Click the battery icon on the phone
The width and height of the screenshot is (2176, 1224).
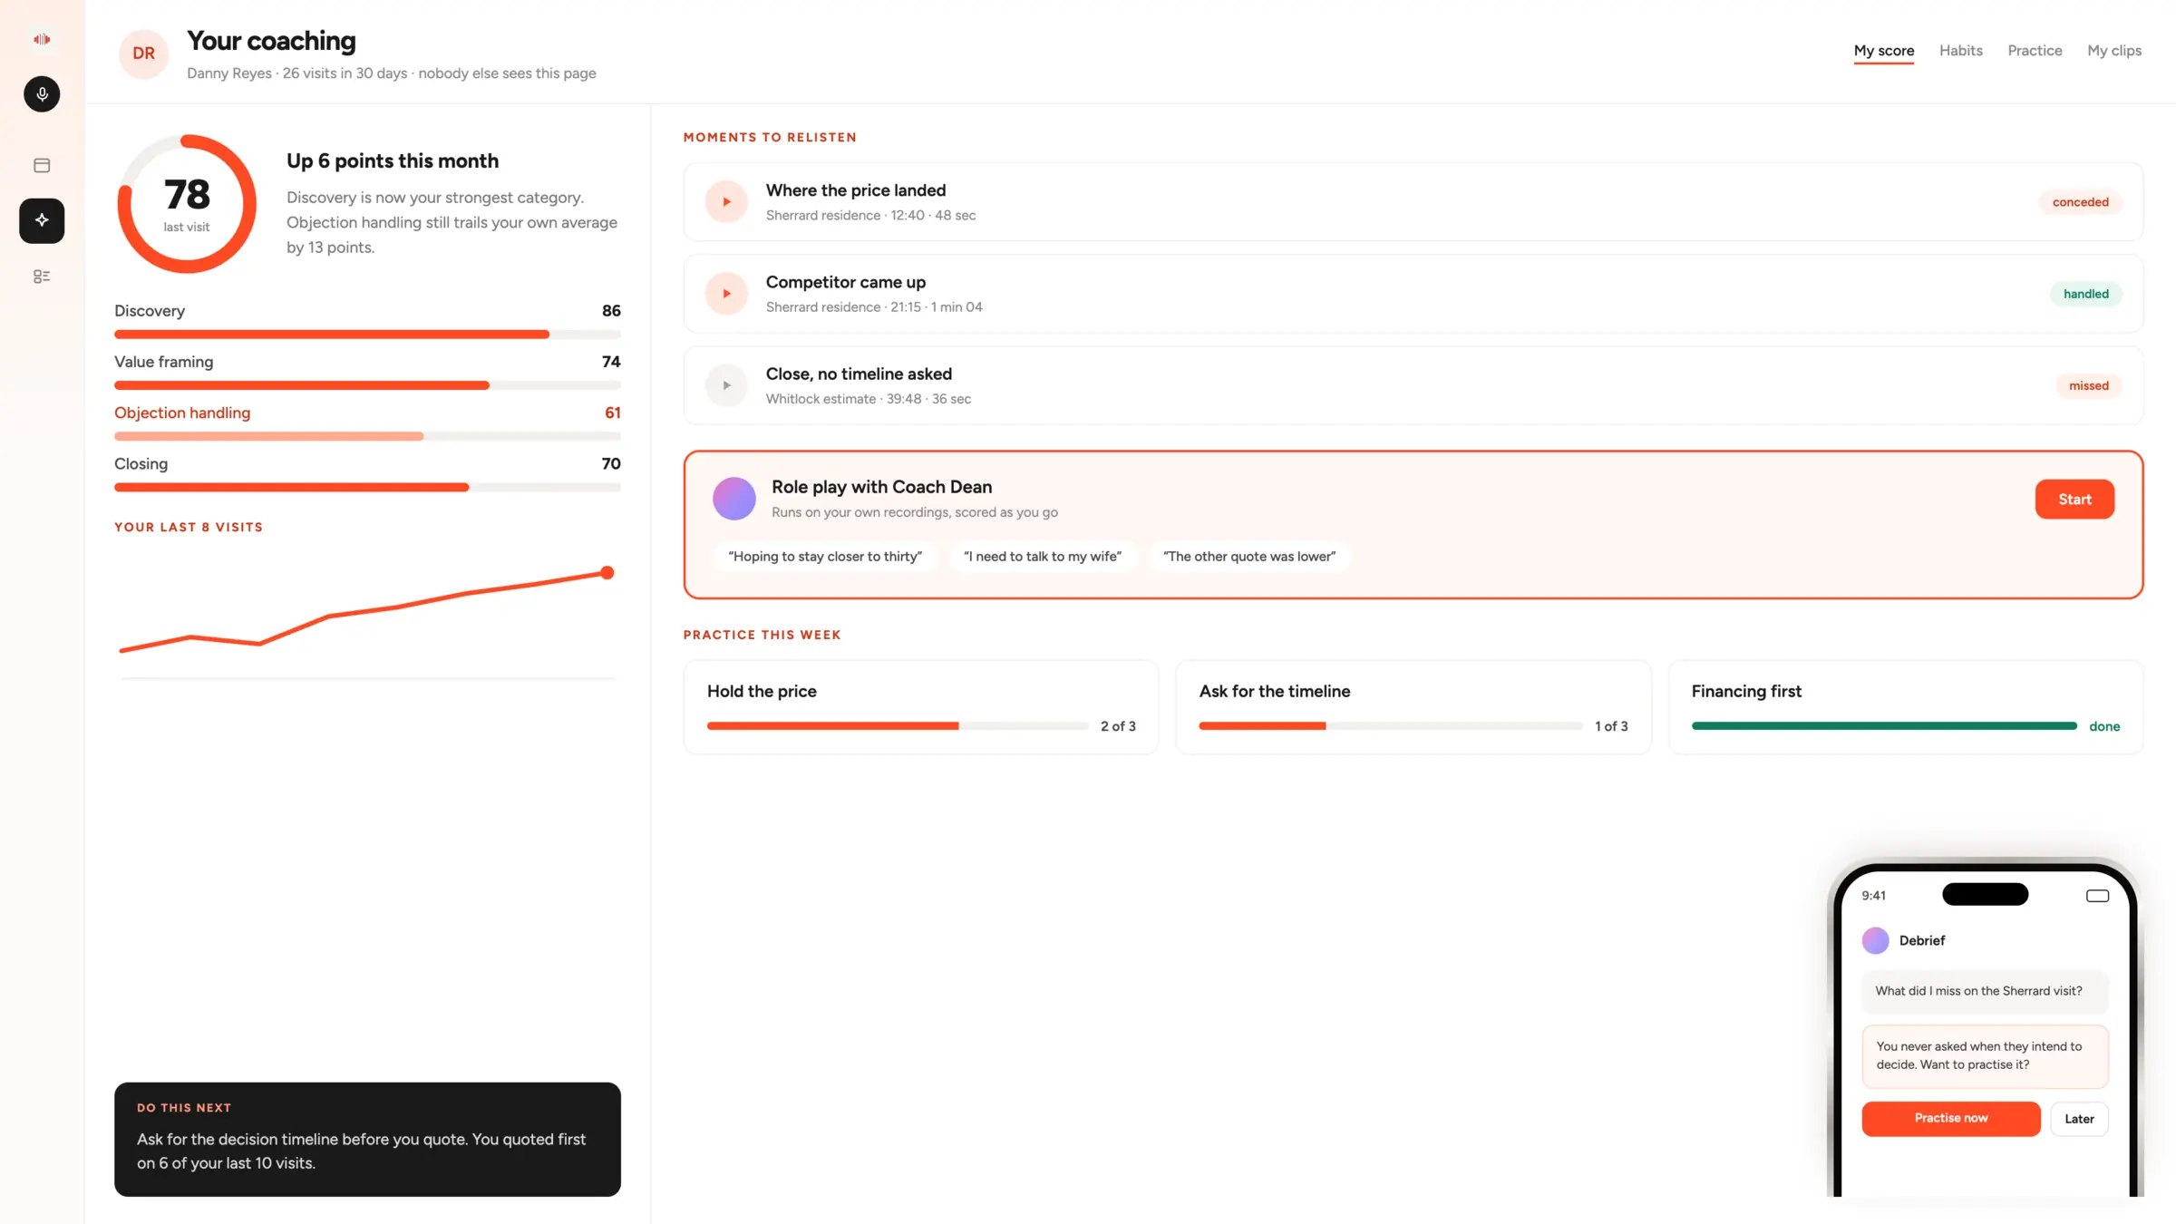2097,896
